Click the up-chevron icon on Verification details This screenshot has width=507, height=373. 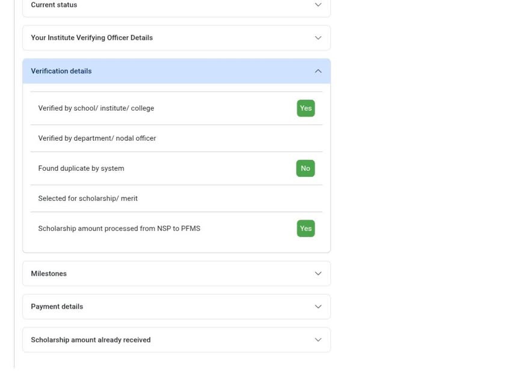pyautogui.click(x=318, y=71)
